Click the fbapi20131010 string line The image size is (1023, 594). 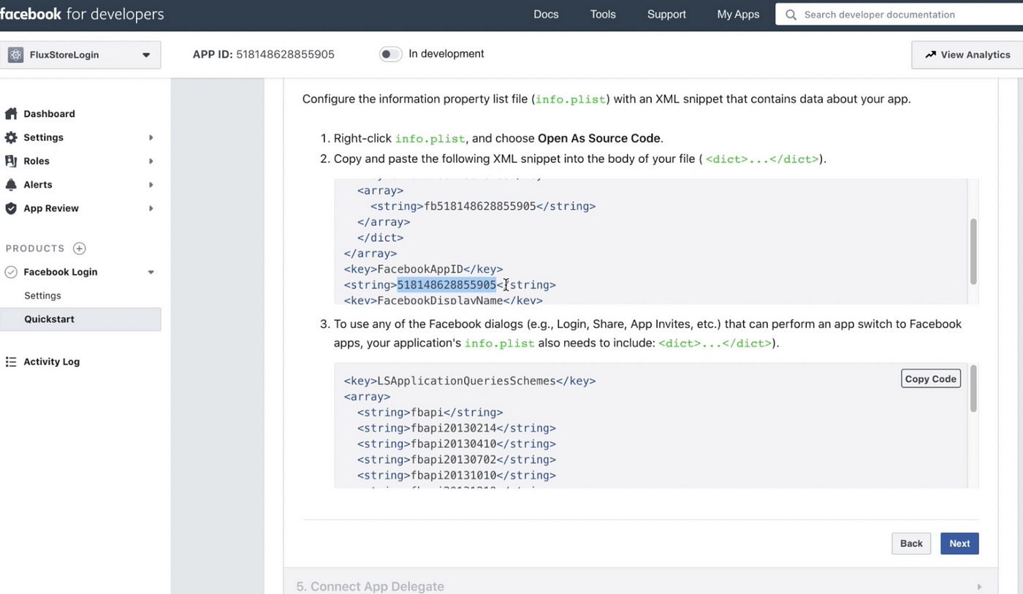(x=457, y=476)
